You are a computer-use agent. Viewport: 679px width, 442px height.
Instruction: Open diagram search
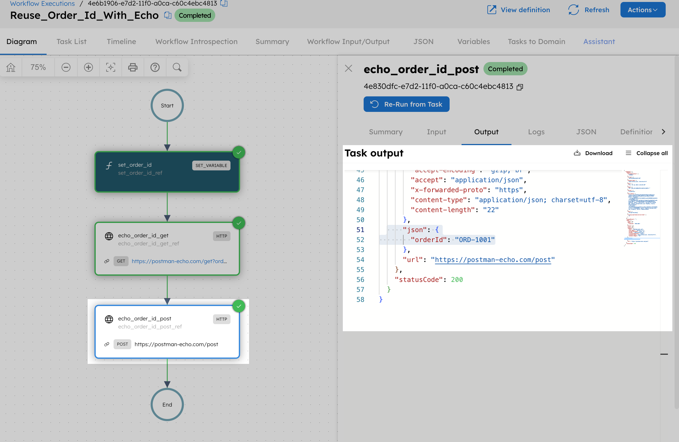coord(177,67)
